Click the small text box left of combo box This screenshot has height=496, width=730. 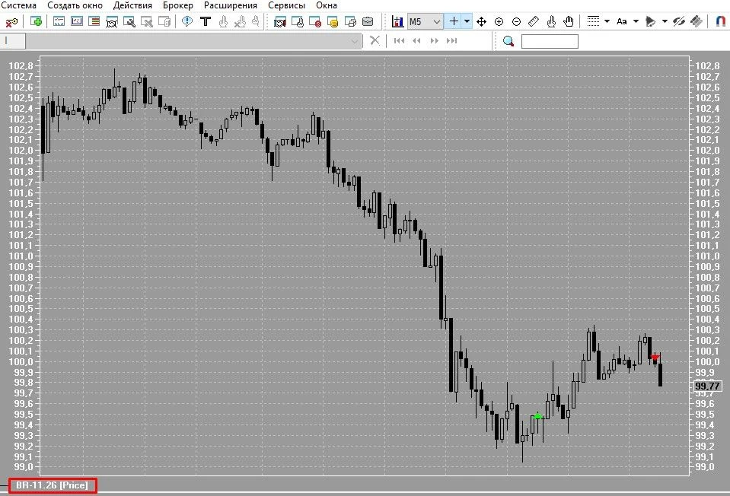pyautogui.click(x=13, y=41)
